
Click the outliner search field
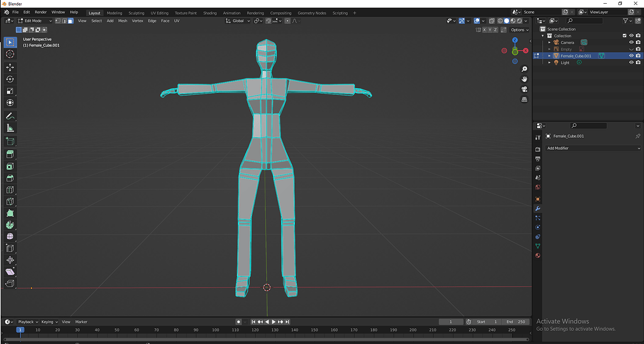pos(584,21)
